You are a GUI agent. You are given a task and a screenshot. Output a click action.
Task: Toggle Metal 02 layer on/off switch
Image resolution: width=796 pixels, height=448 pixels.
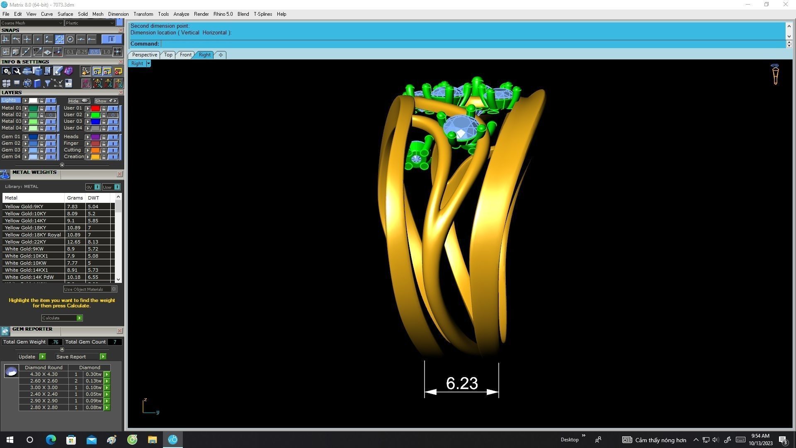51,115
